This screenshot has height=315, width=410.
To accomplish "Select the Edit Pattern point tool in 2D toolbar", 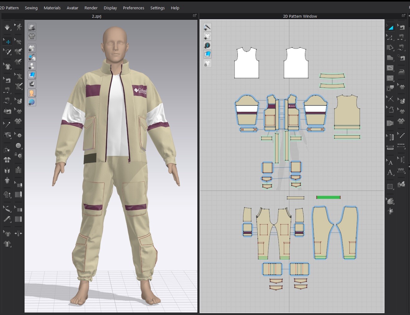I will [x=390, y=37].
